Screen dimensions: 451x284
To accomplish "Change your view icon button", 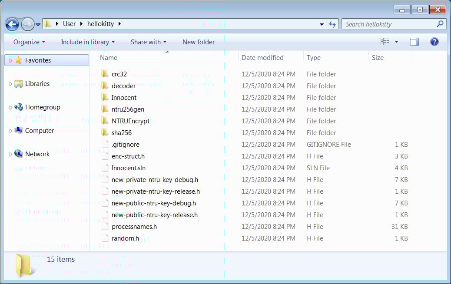I will [385, 42].
